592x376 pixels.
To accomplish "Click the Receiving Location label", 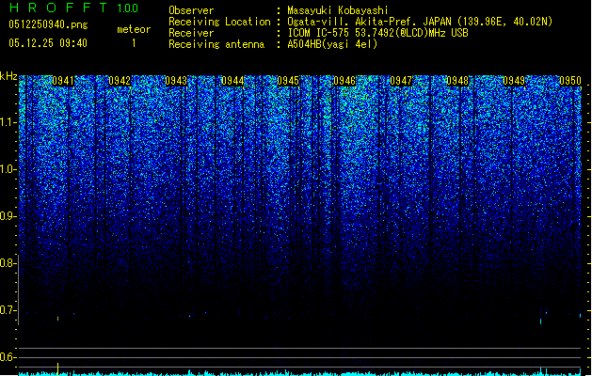I will (x=219, y=22).
